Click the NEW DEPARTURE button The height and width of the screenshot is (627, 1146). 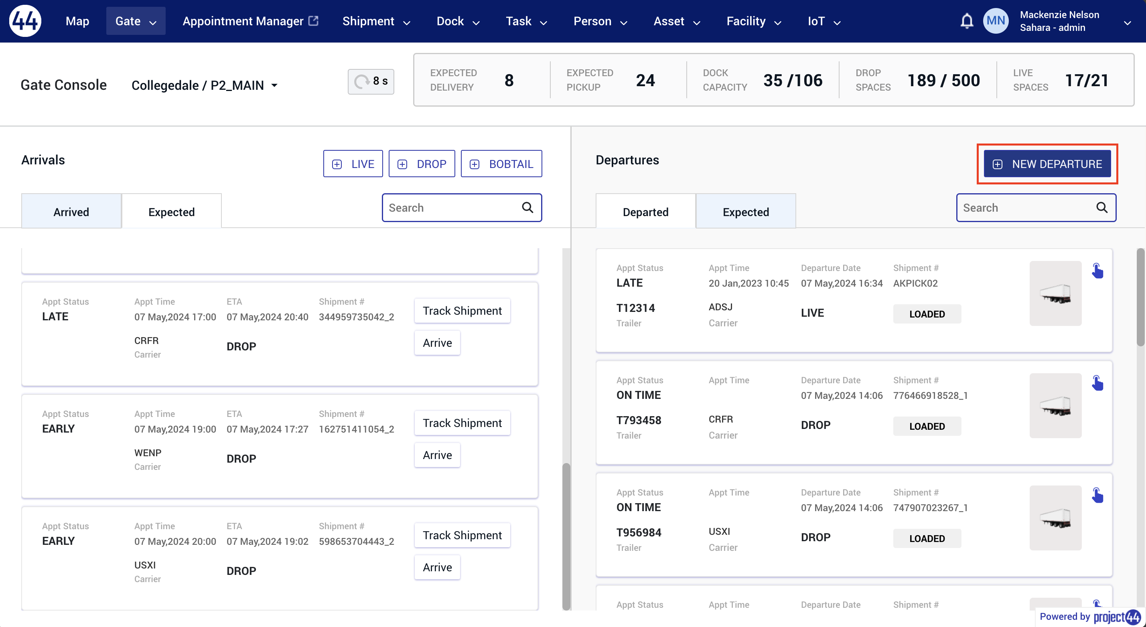(1047, 164)
